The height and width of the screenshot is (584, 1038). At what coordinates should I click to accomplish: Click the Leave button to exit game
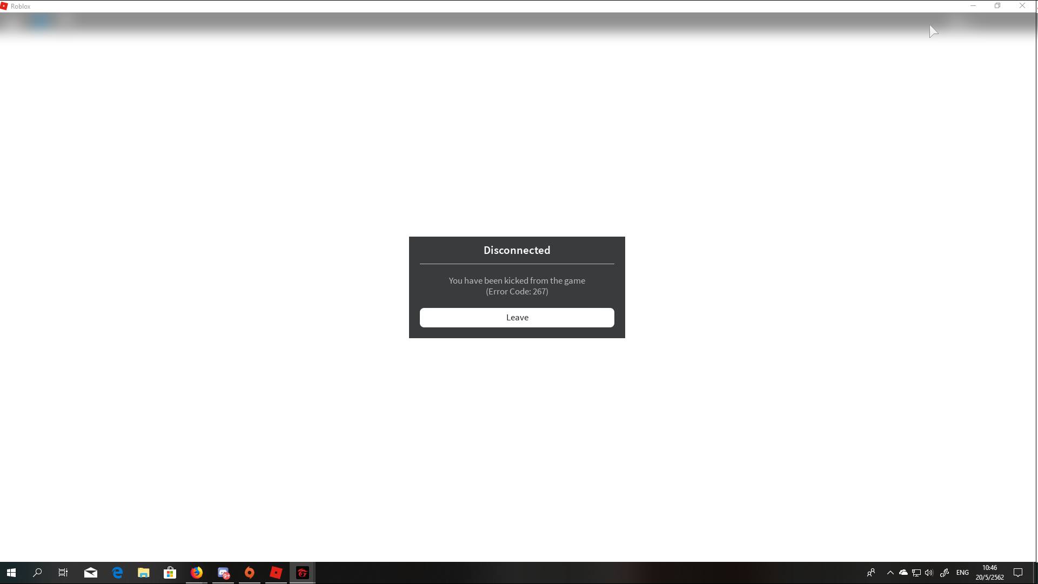(517, 317)
